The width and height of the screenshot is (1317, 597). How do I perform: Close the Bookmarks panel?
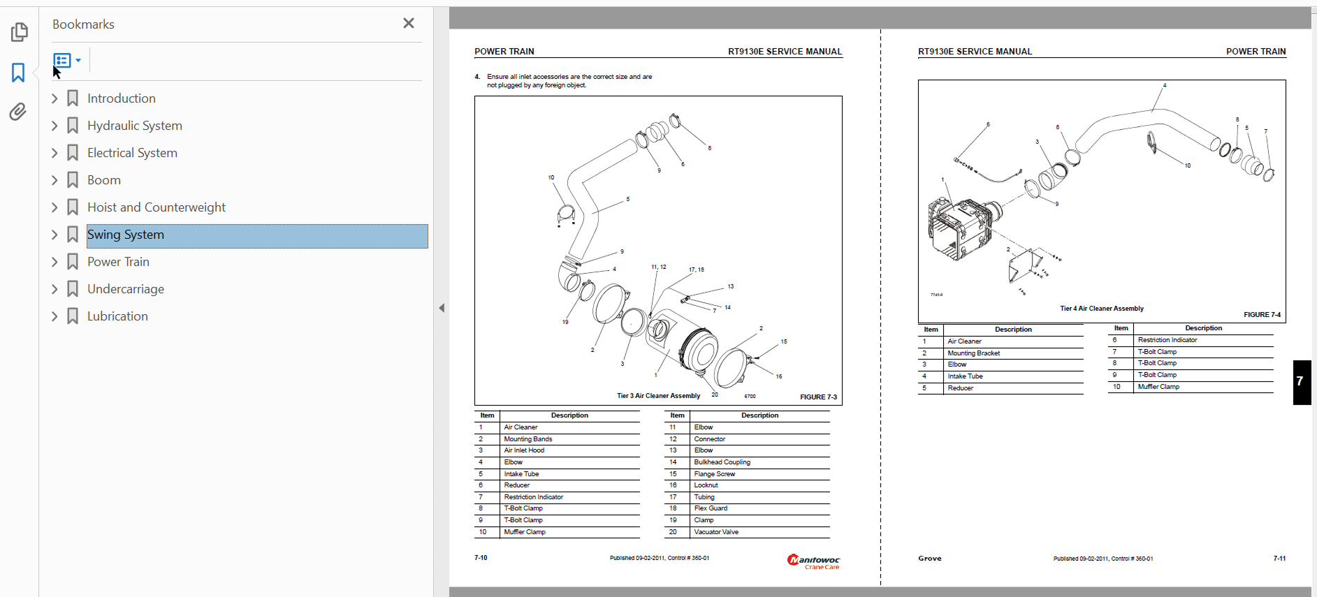click(x=409, y=23)
